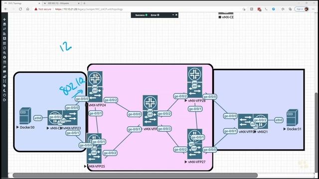Open the Nodes list icon in sidebar
Screen dimensions: 319x179
point(4,24)
